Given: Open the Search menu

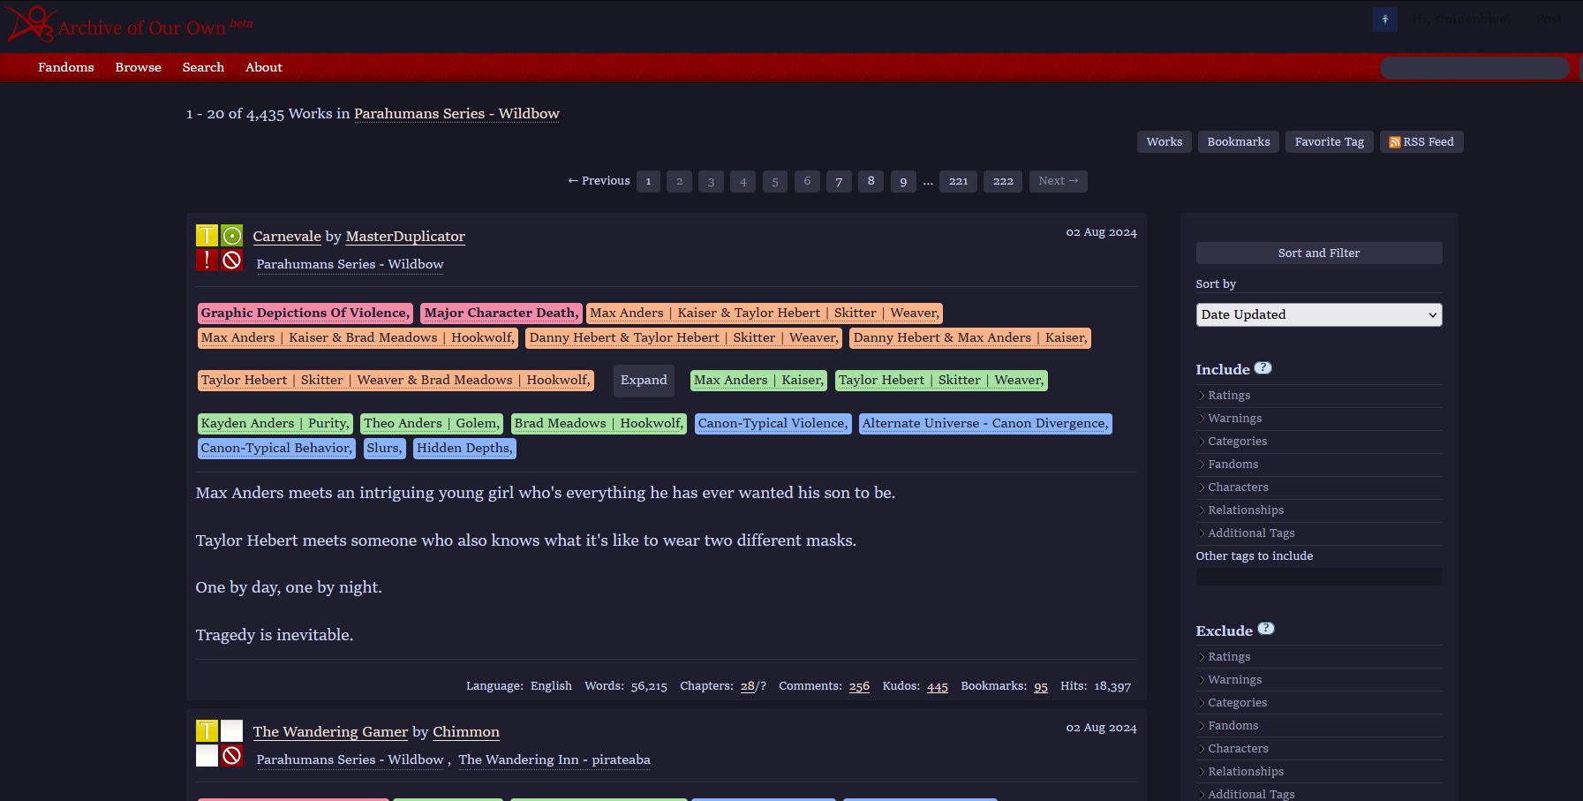Looking at the screenshot, I should [203, 67].
